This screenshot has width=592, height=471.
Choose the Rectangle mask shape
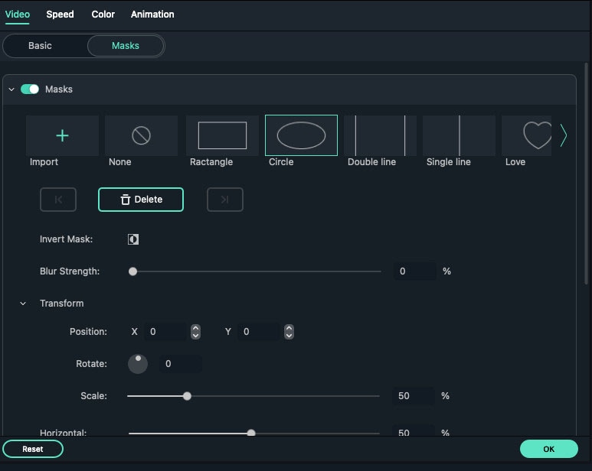222,135
